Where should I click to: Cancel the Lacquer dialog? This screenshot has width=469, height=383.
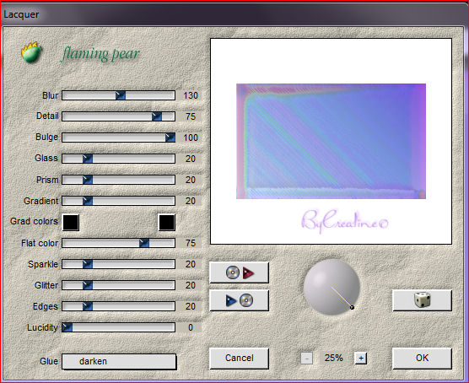pos(239,358)
